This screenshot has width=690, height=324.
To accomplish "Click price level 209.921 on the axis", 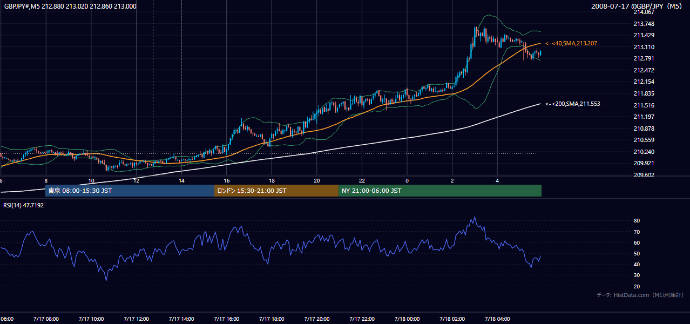I will coord(643,163).
